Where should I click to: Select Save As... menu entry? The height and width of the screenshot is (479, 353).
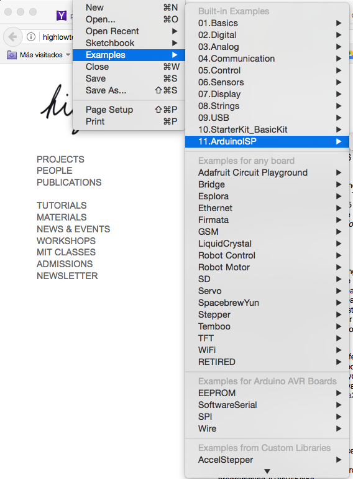click(129, 90)
